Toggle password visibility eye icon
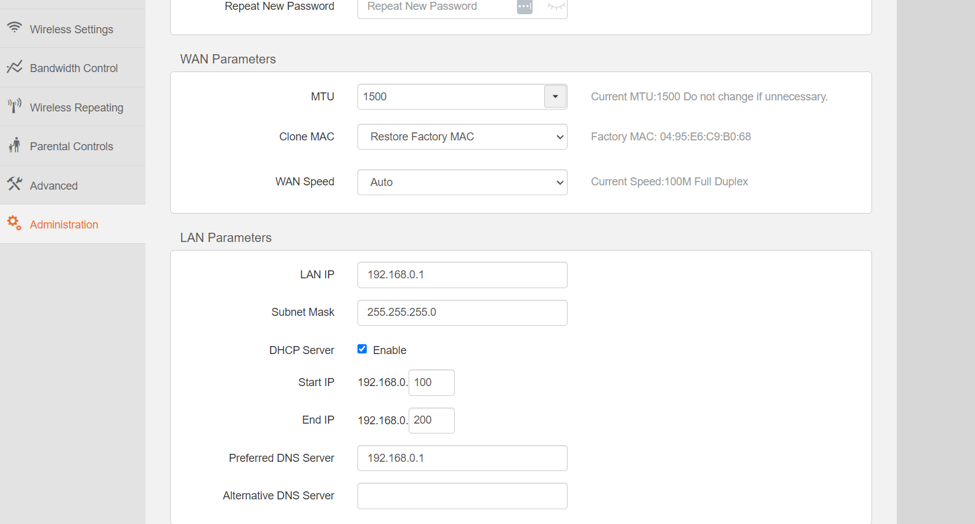Screen dimensions: 975x524 point(555,7)
